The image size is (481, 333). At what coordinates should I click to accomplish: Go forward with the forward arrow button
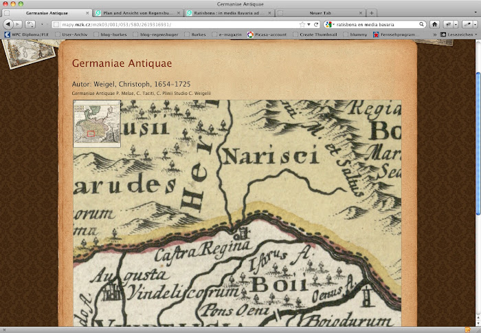click(18, 24)
